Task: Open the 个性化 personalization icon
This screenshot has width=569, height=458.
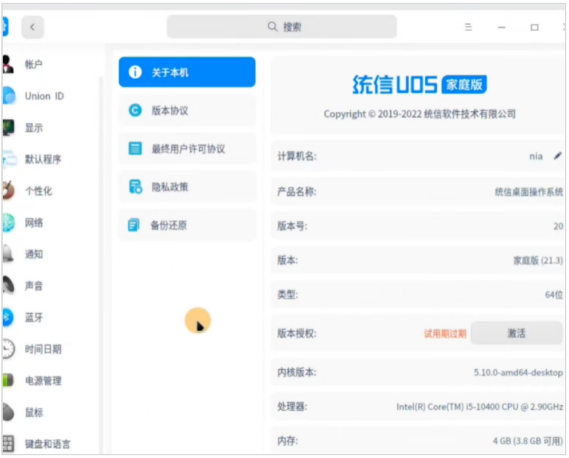Action: point(8,190)
